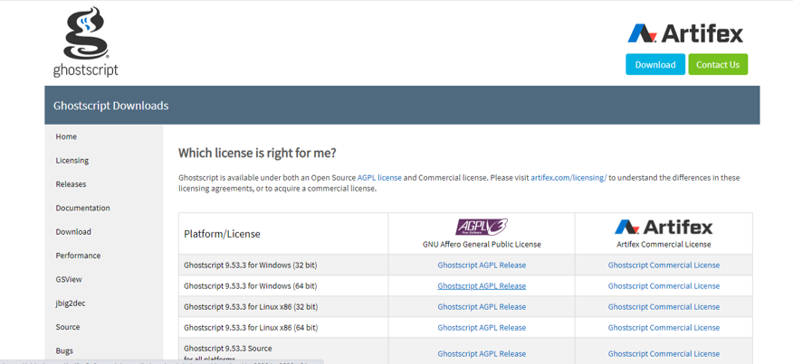Open Bugs in the sidebar
The height and width of the screenshot is (364, 793).
pos(64,350)
